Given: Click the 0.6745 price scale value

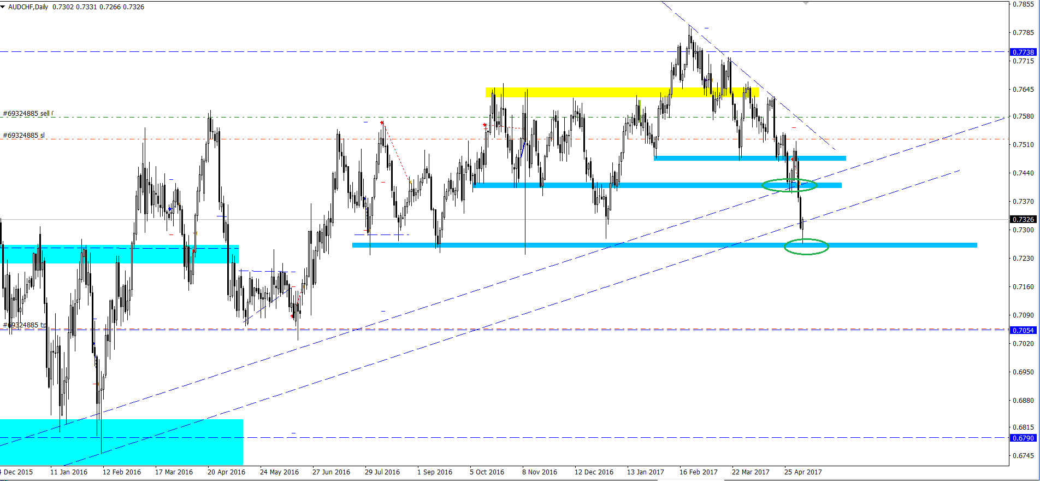Looking at the screenshot, I should [1023, 455].
